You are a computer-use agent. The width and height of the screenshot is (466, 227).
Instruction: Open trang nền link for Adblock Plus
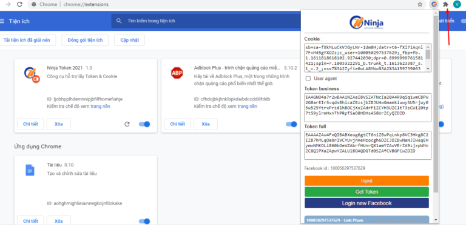(248, 106)
